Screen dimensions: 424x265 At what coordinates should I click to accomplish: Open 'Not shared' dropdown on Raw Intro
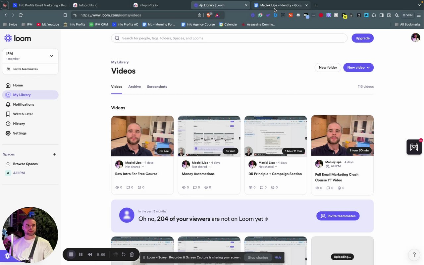click(x=134, y=167)
